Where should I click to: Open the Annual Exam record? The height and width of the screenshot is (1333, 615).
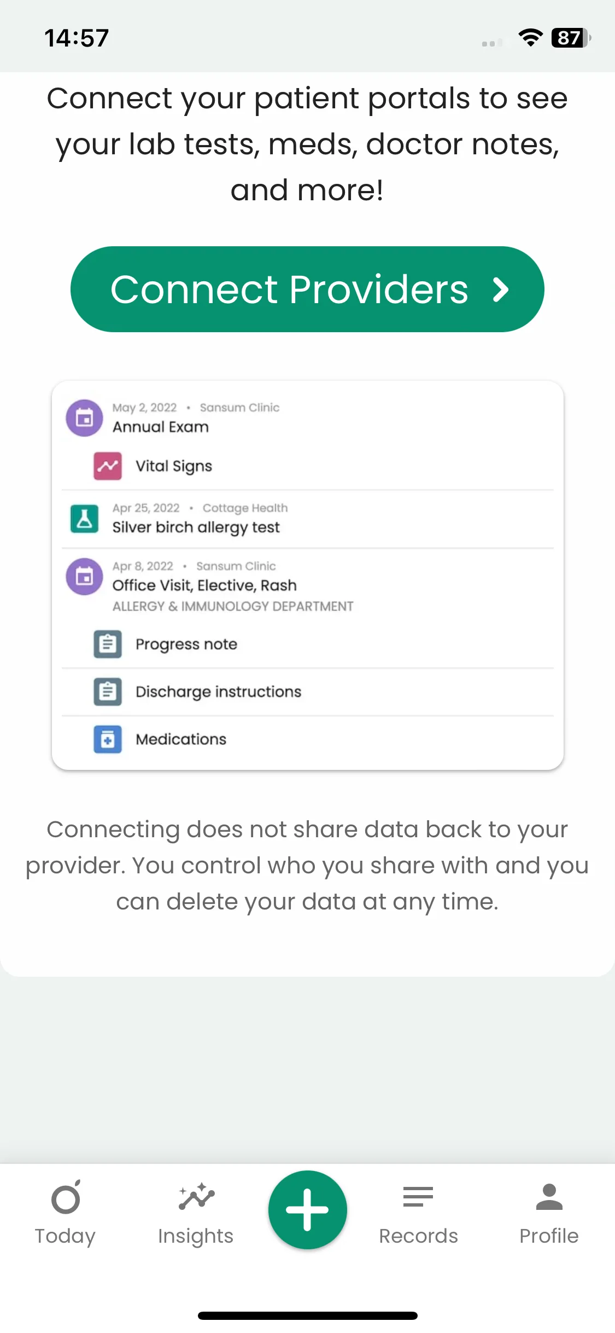(x=161, y=427)
